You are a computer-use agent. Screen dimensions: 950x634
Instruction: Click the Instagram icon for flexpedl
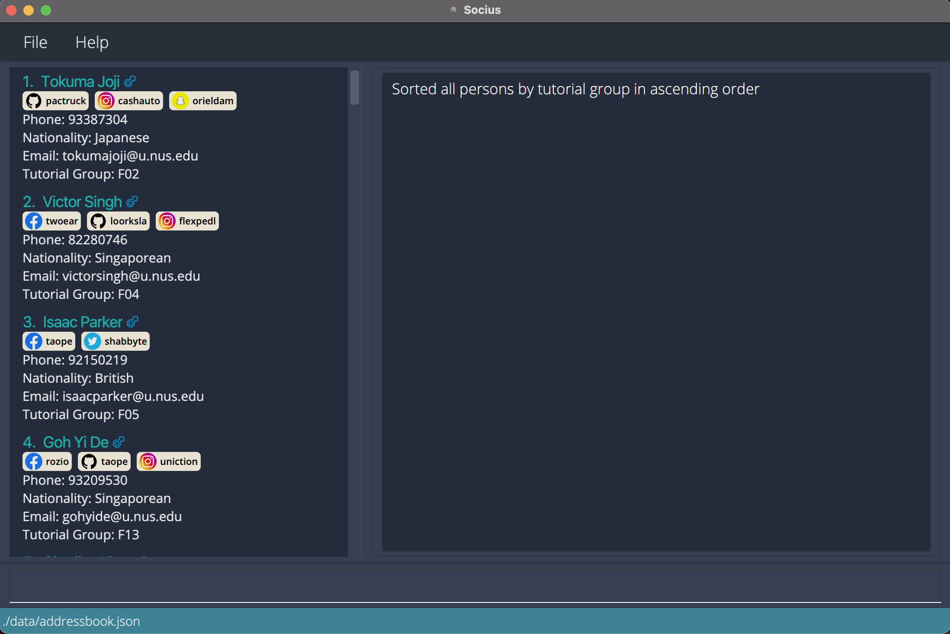click(167, 221)
